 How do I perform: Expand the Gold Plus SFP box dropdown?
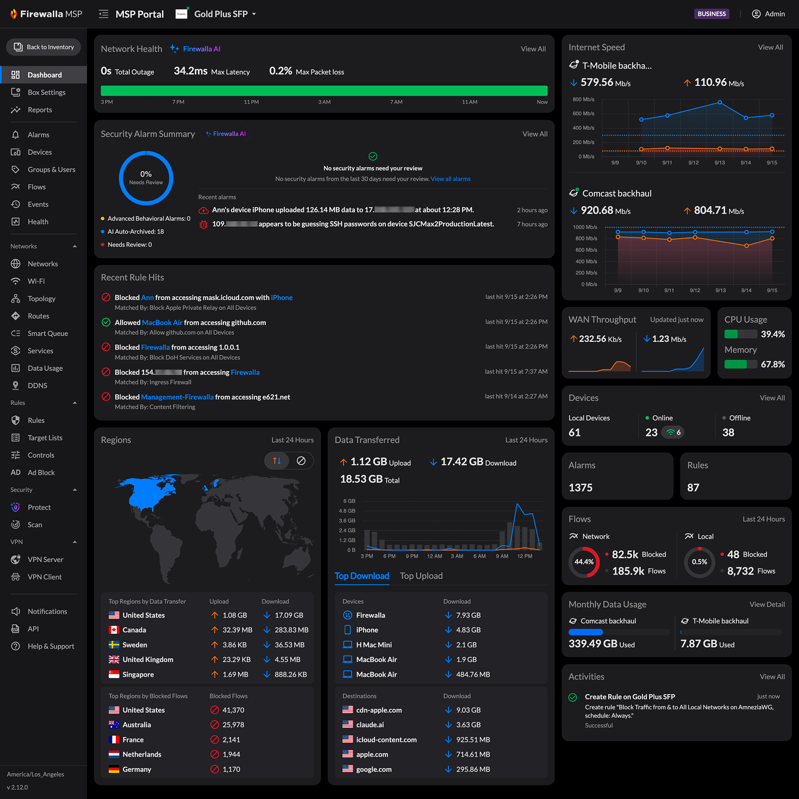254,14
